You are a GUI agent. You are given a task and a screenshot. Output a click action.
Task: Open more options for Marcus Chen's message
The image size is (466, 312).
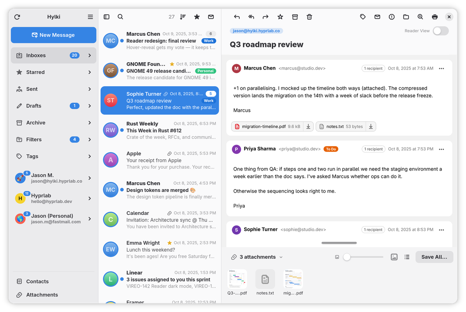441,68
